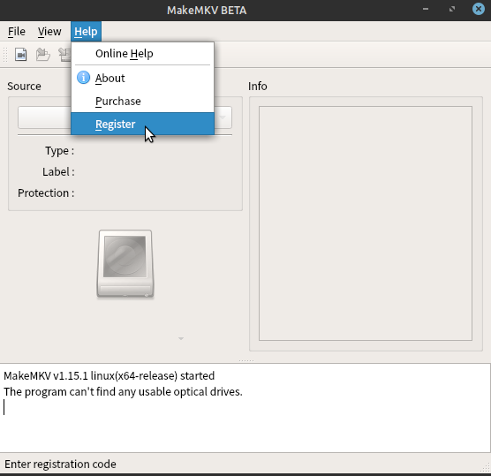Image resolution: width=491 pixels, height=476 pixels.
Task: Open the File menu
Action: pos(17,31)
